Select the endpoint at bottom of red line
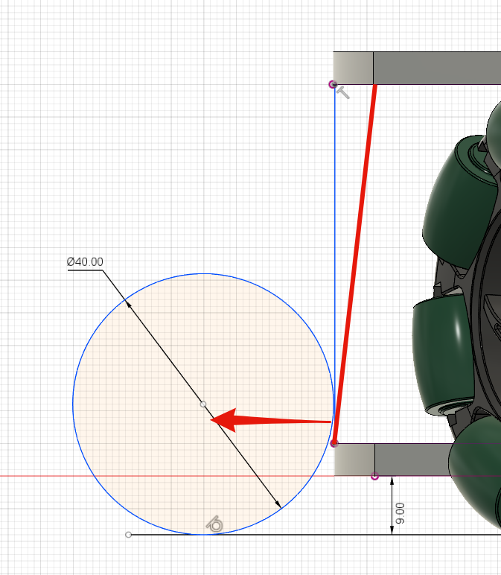The width and height of the screenshot is (501, 575). (334, 443)
